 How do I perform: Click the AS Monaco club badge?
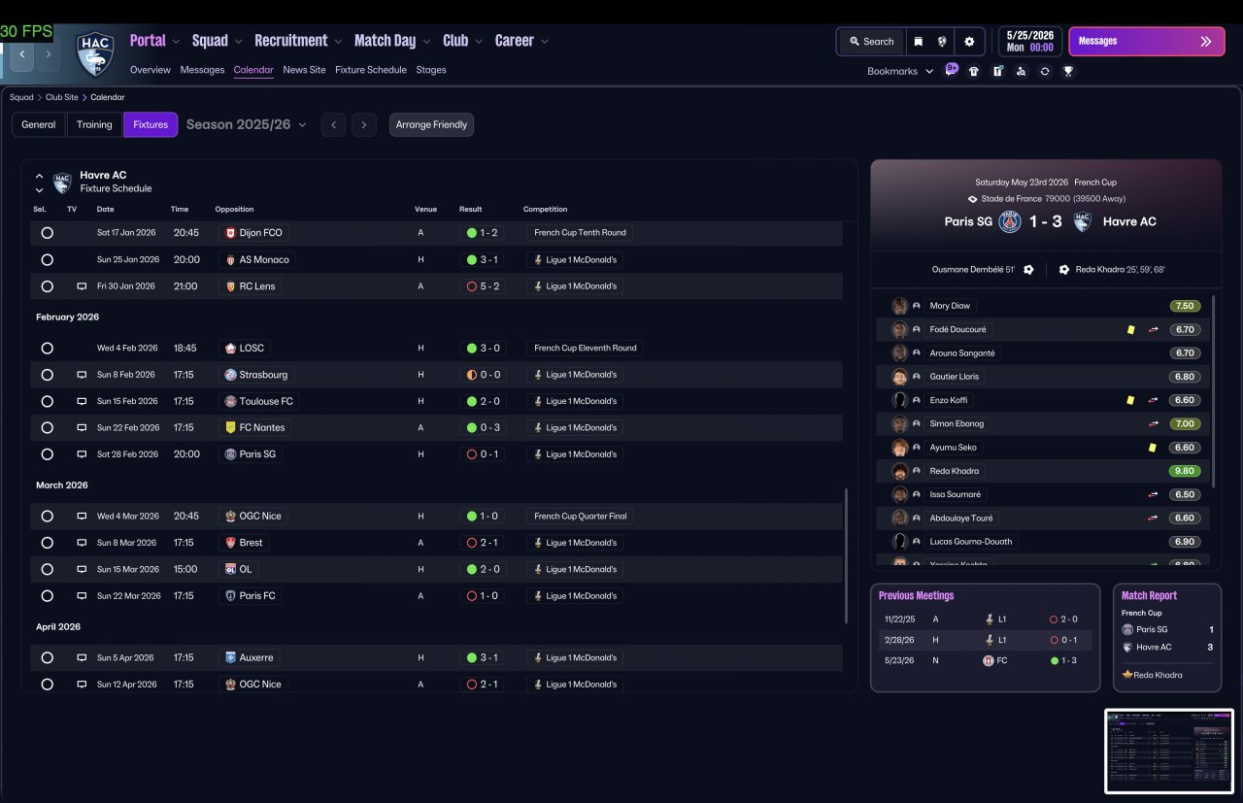tap(230, 259)
